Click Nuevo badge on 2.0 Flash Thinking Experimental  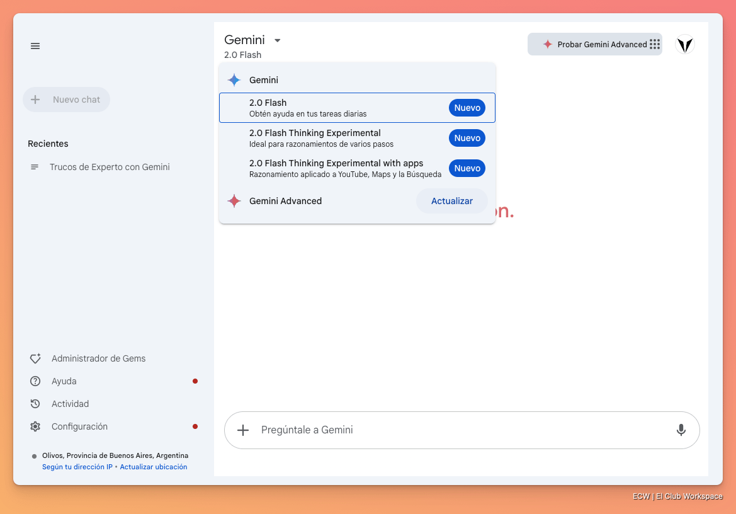pos(467,138)
